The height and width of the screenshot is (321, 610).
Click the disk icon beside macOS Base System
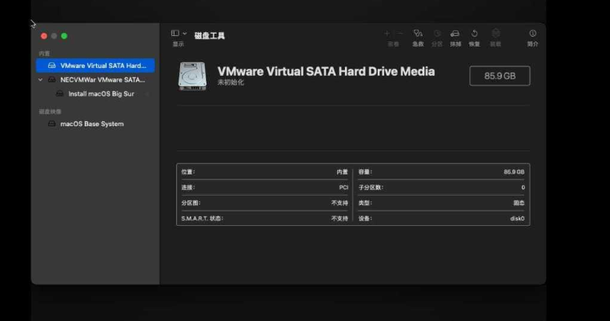(x=52, y=124)
